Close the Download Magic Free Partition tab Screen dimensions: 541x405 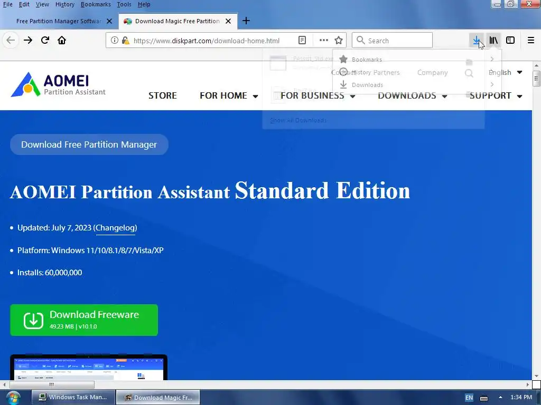[x=228, y=21]
